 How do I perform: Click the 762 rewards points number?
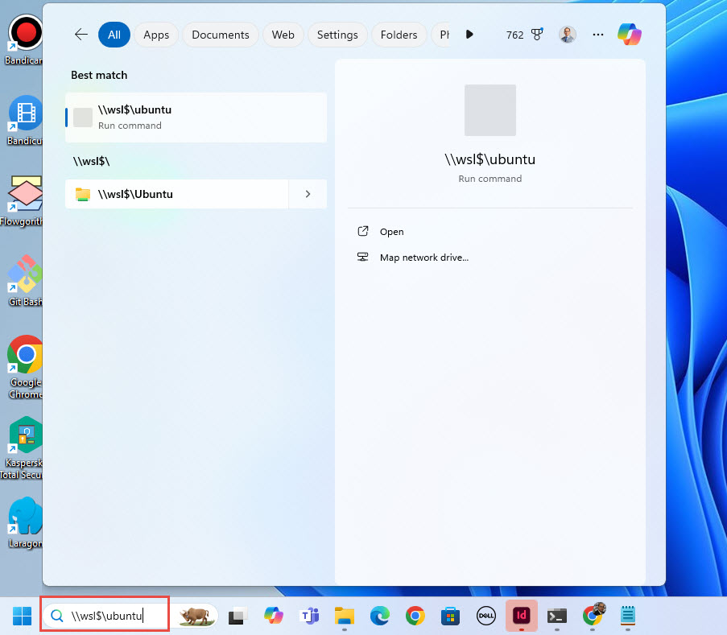click(x=514, y=35)
